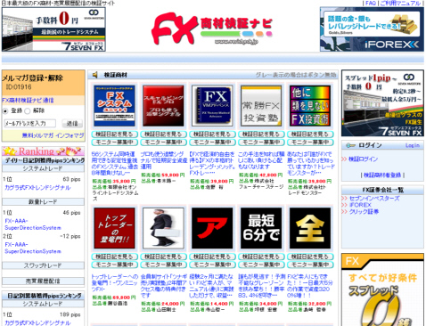Open the プロも使う追撃シグナル description link
Viewport: 426px width, 326px height.
click(164, 160)
